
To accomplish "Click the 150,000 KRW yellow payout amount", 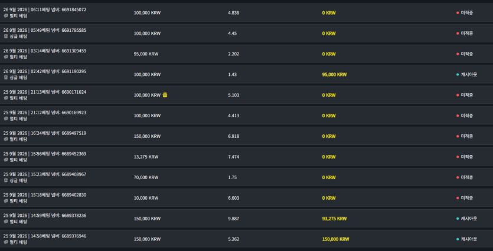I will [x=335, y=239].
